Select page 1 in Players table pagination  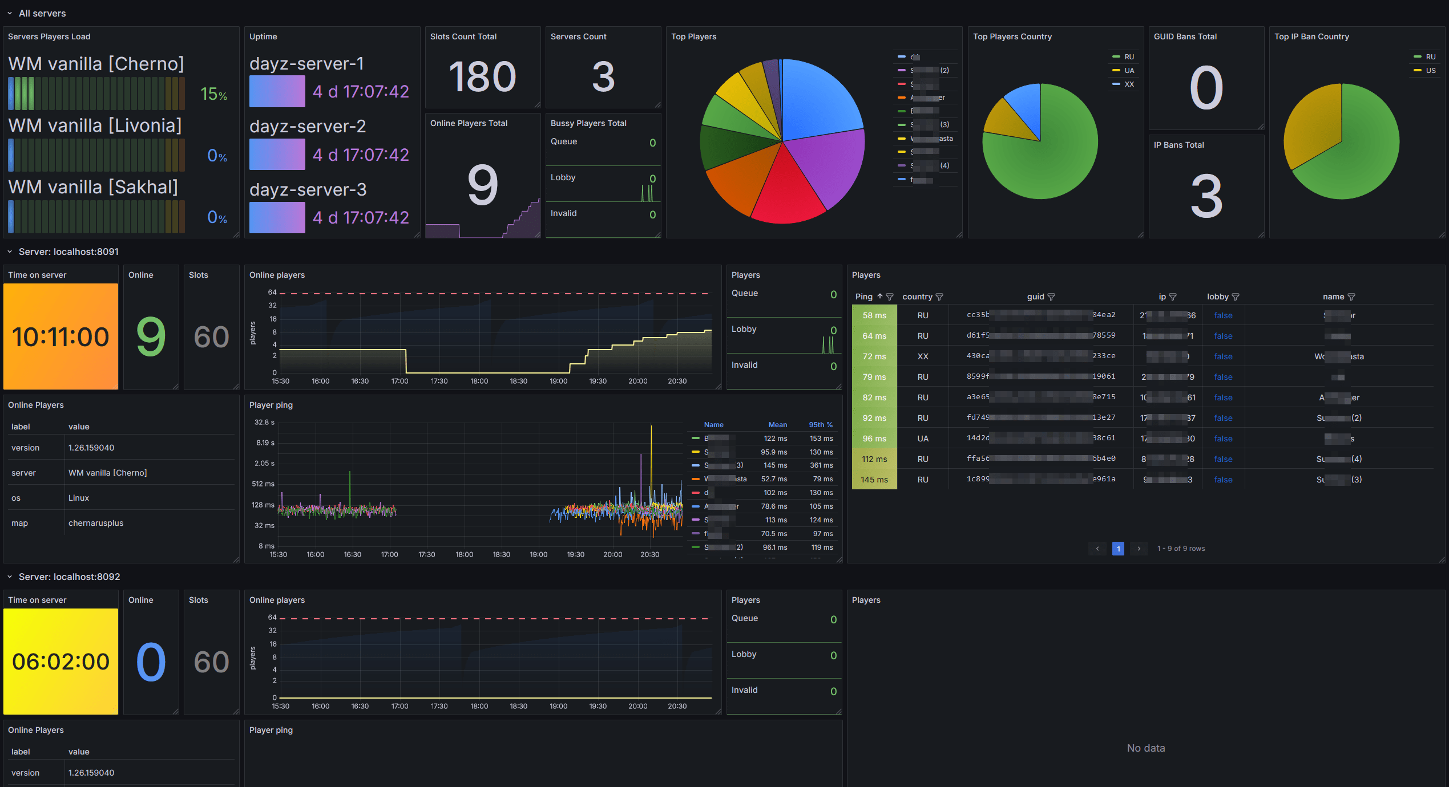[1118, 549]
